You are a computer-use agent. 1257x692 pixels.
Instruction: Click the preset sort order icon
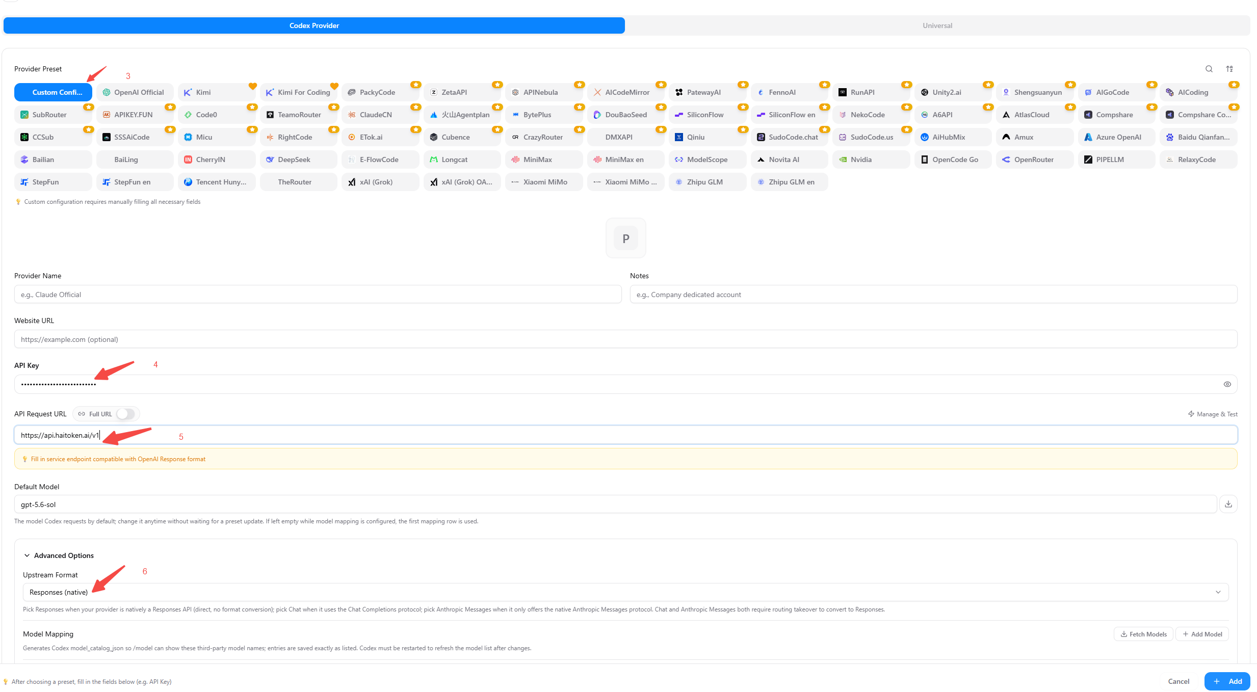tap(1229, 69)
